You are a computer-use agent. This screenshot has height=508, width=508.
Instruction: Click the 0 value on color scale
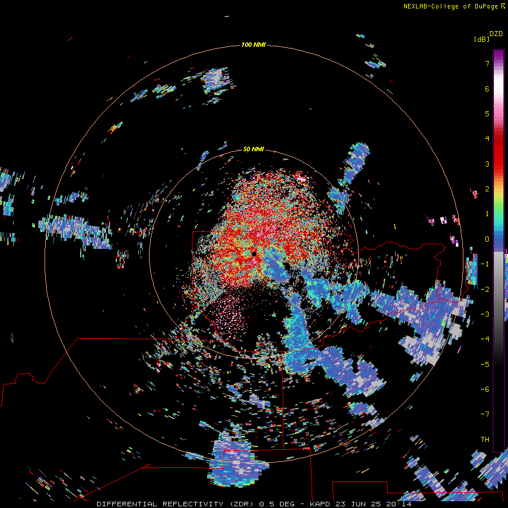coord(487,239)
